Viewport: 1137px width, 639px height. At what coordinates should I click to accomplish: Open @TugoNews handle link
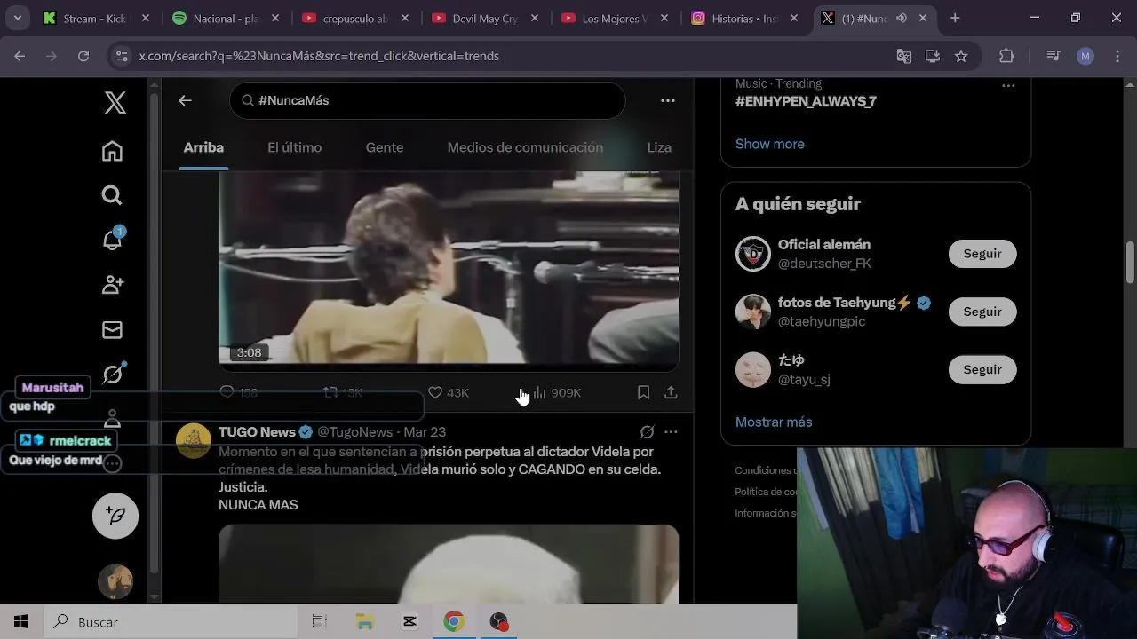click(x=354, y=432)
